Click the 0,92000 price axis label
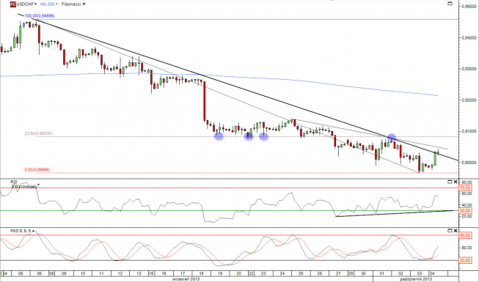Viewport: 479px width, 282px height. click(469, 100)
